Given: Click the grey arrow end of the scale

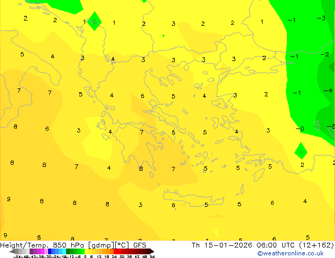Looking at the screenshot, I should [x=12, y=251].
